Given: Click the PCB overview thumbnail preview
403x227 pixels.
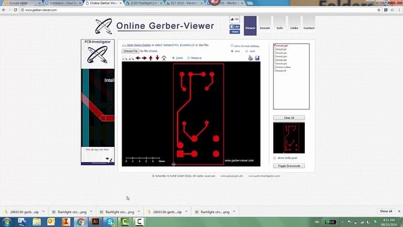Looking at the screenshot, I should [289, 138].
